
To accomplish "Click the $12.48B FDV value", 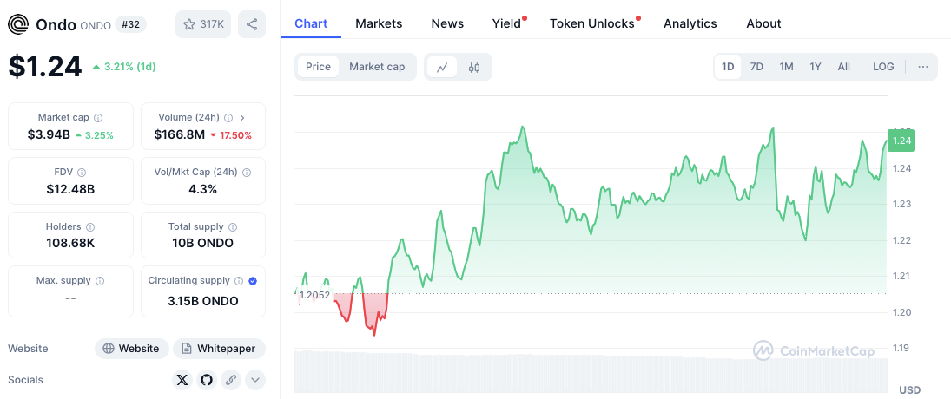I will pos(70,189).
